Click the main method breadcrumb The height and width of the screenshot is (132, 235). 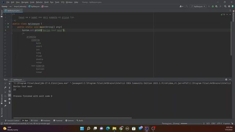tap(45, 7)
